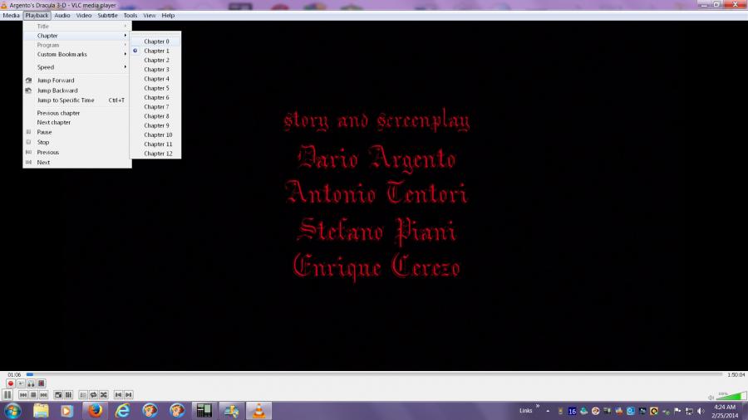748x420 pixels.
Task: Select Chapter 3
Action: pos(155,70)
